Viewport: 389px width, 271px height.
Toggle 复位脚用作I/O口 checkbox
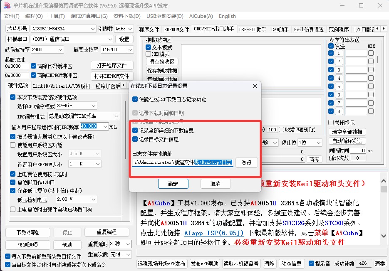(x=12, y=182)
